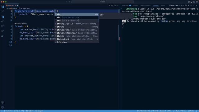
Task: Open the Accounts menu in the activity bar
Action: [x=2, y=102]
